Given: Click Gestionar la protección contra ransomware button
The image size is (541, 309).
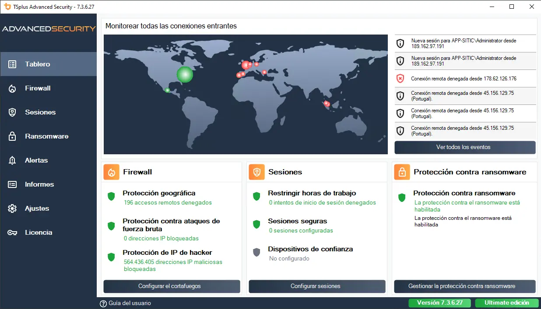Looking at the screenshot, I should point(465,286).
